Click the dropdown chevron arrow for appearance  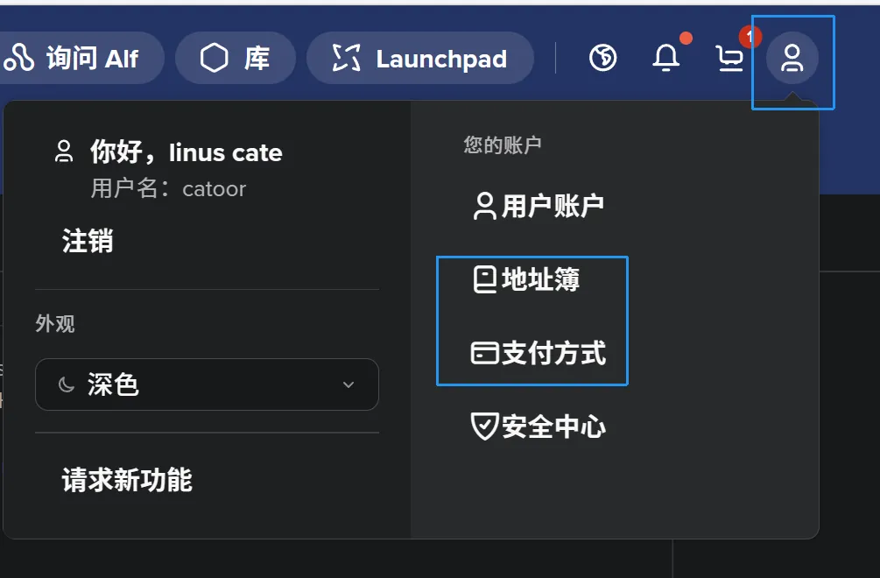(x=348, y=384)
